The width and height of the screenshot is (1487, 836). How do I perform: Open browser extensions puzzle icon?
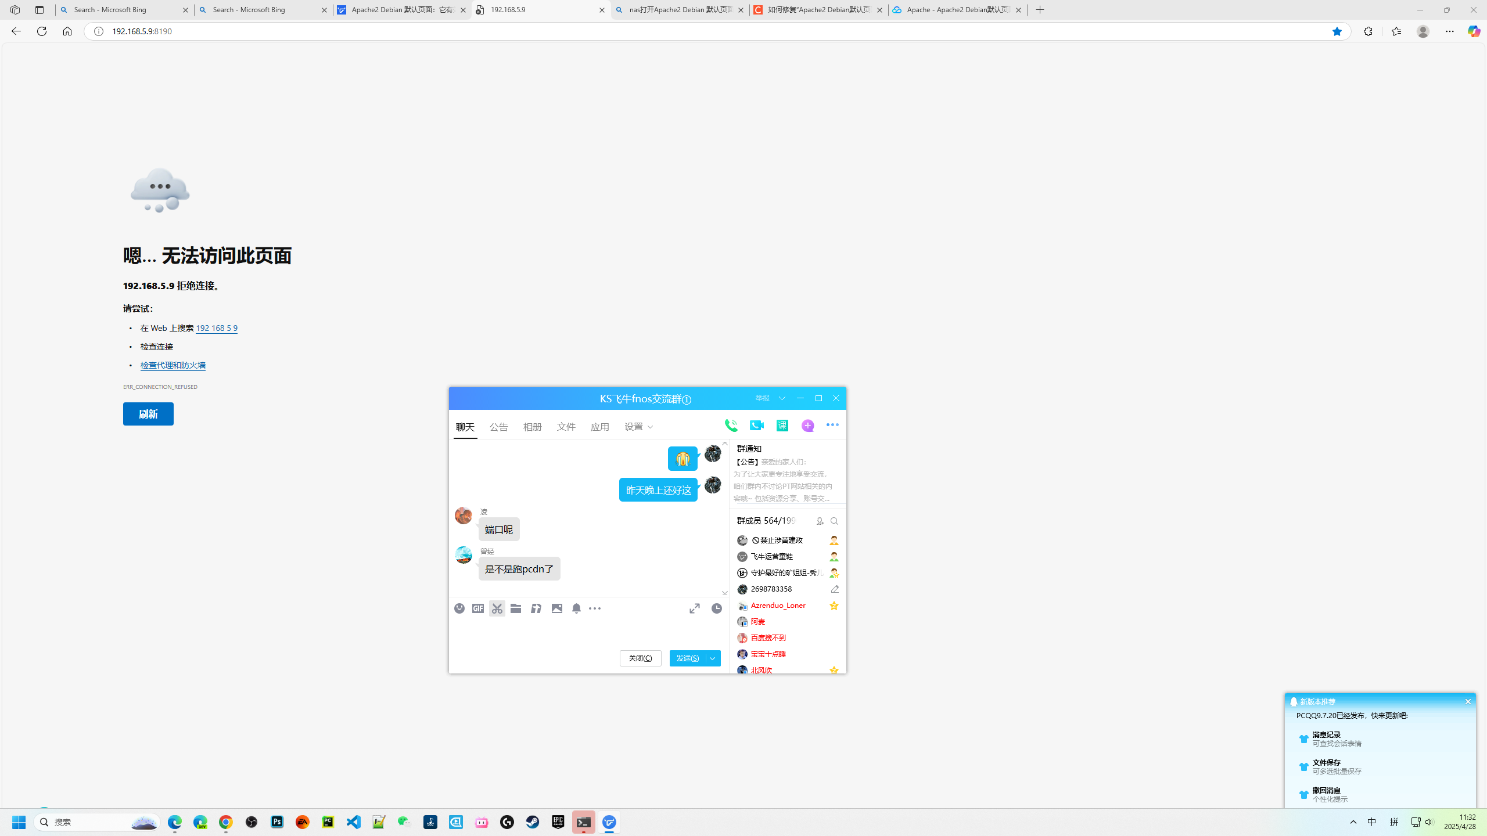(1368, 31)
